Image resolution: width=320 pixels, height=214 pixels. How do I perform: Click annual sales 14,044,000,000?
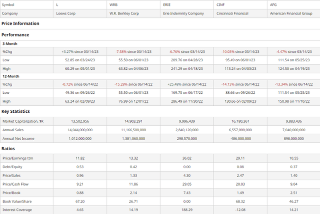(80, 130)
